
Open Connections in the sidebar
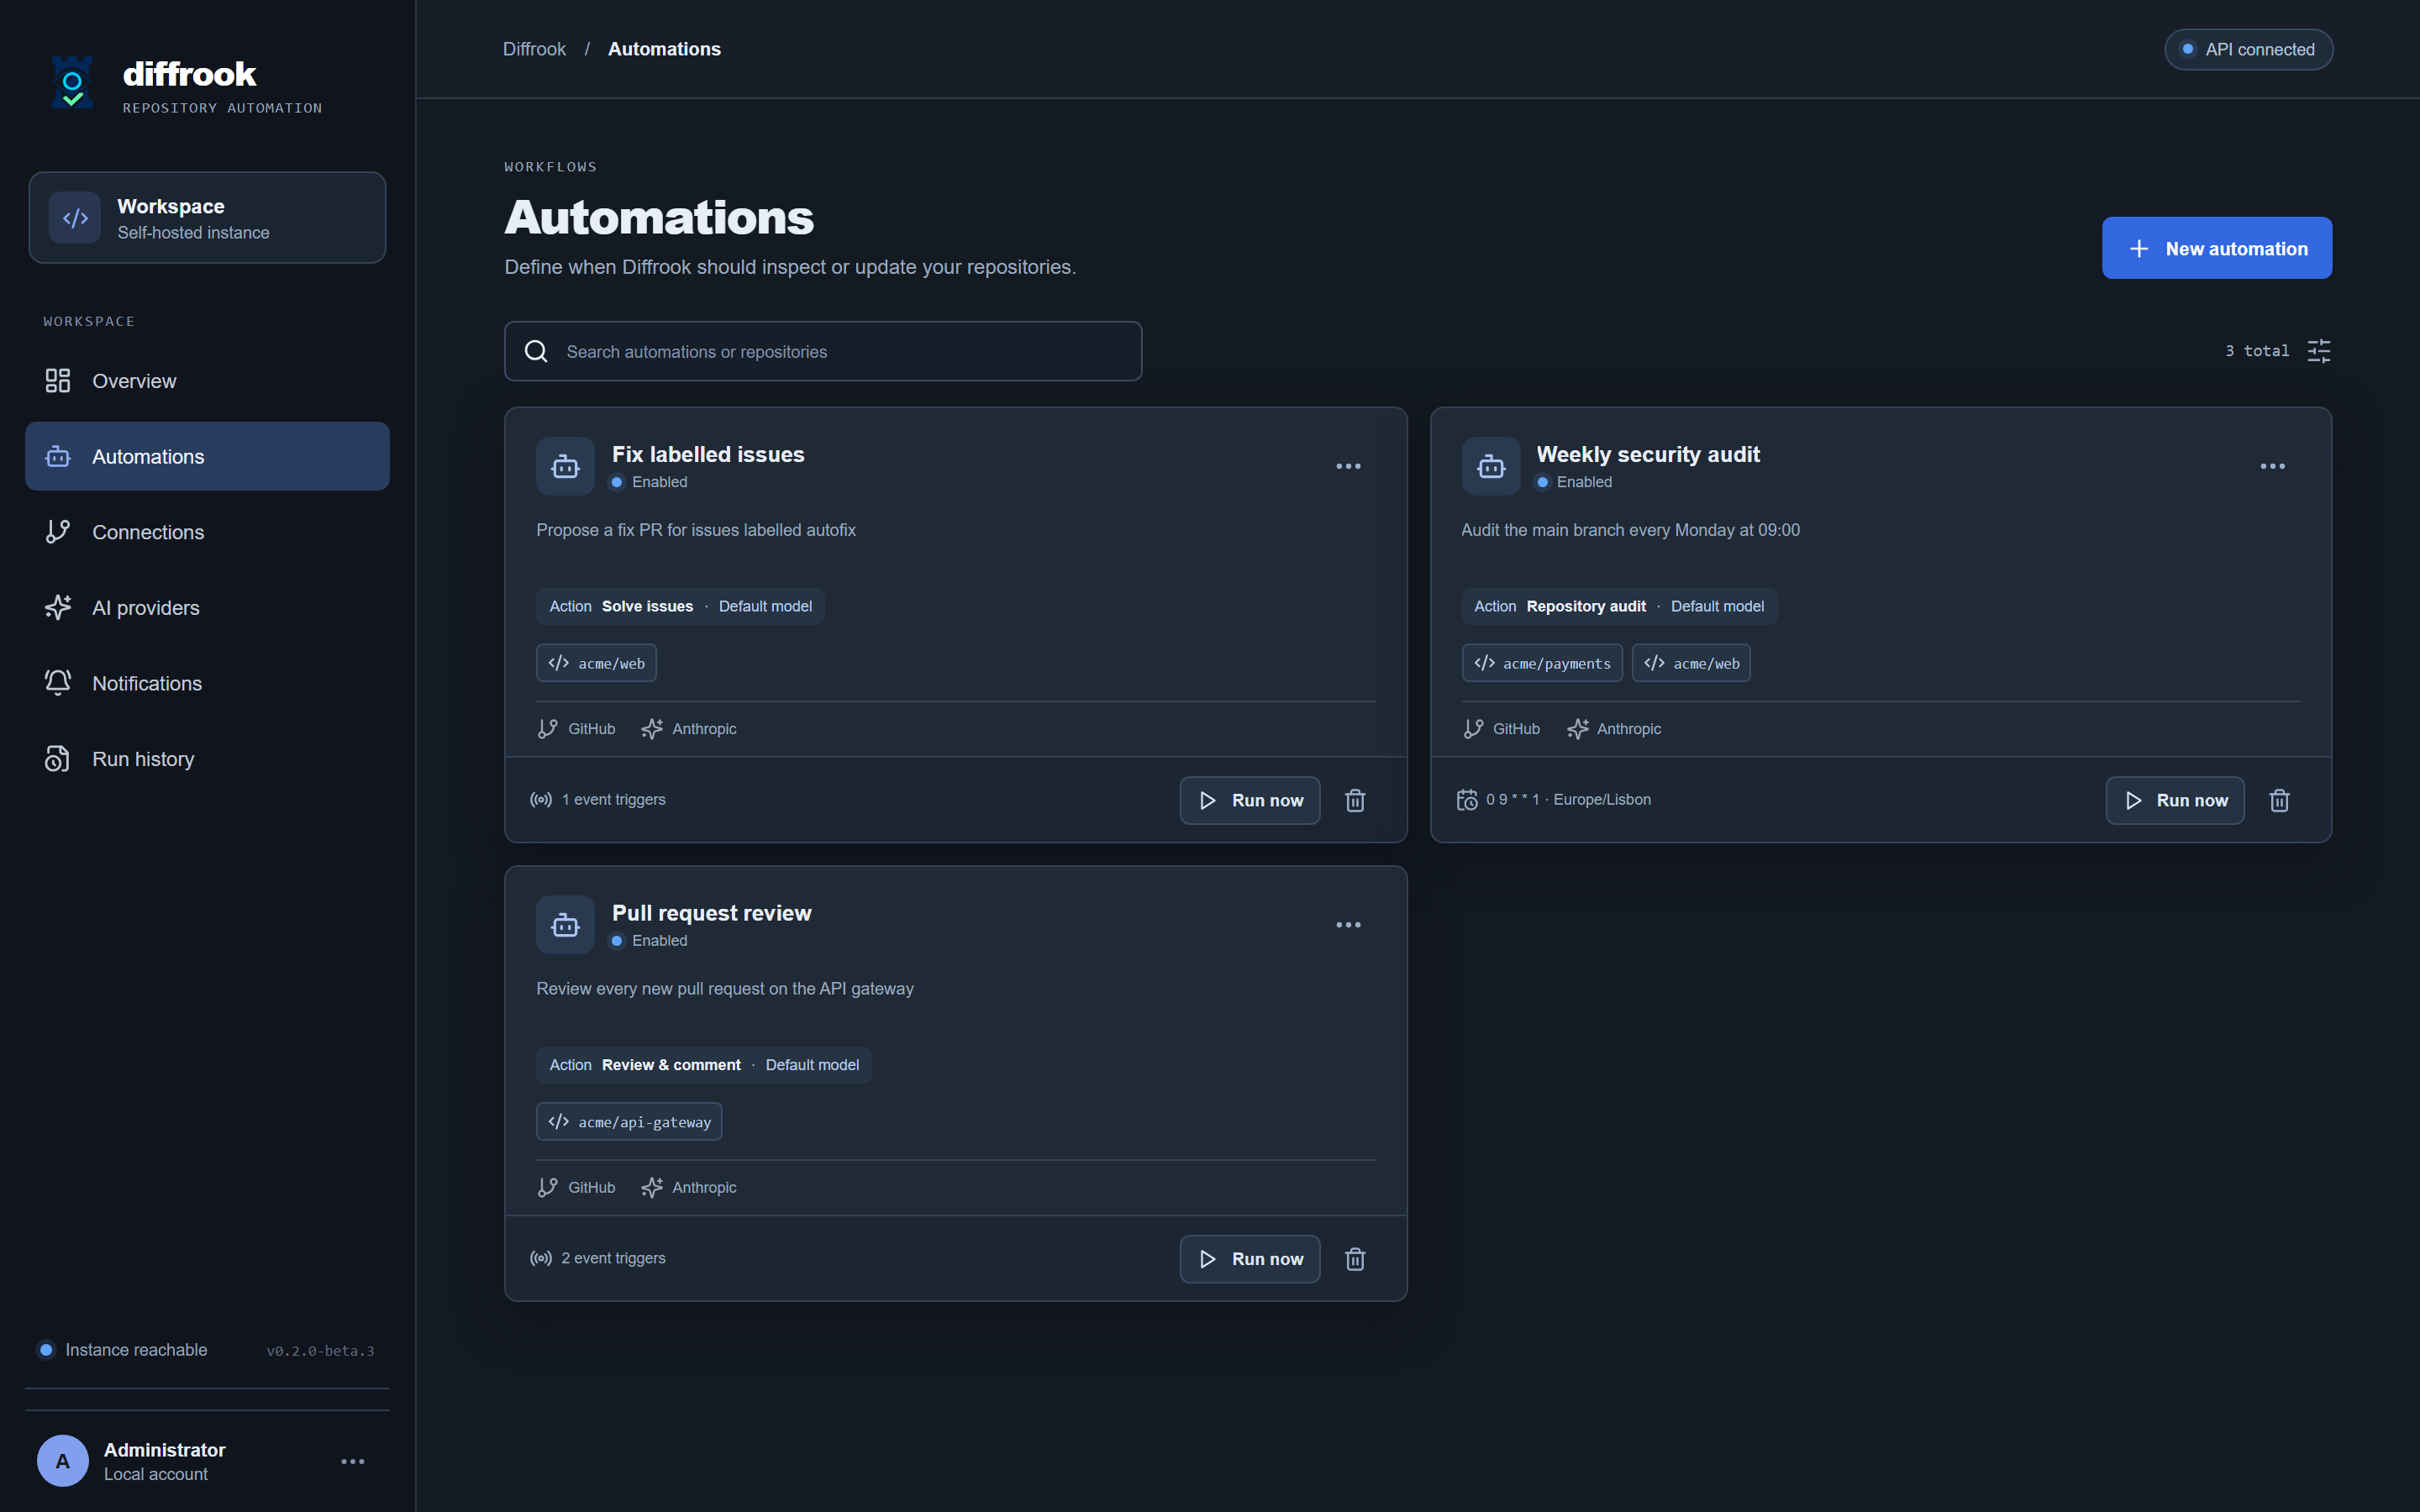coord(207,532)
